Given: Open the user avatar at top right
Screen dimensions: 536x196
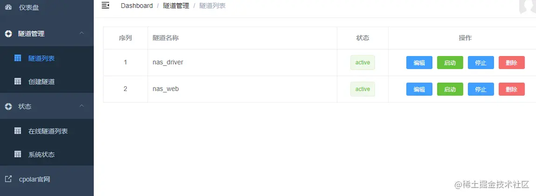Looking at the screenshot, I should 527,6.
